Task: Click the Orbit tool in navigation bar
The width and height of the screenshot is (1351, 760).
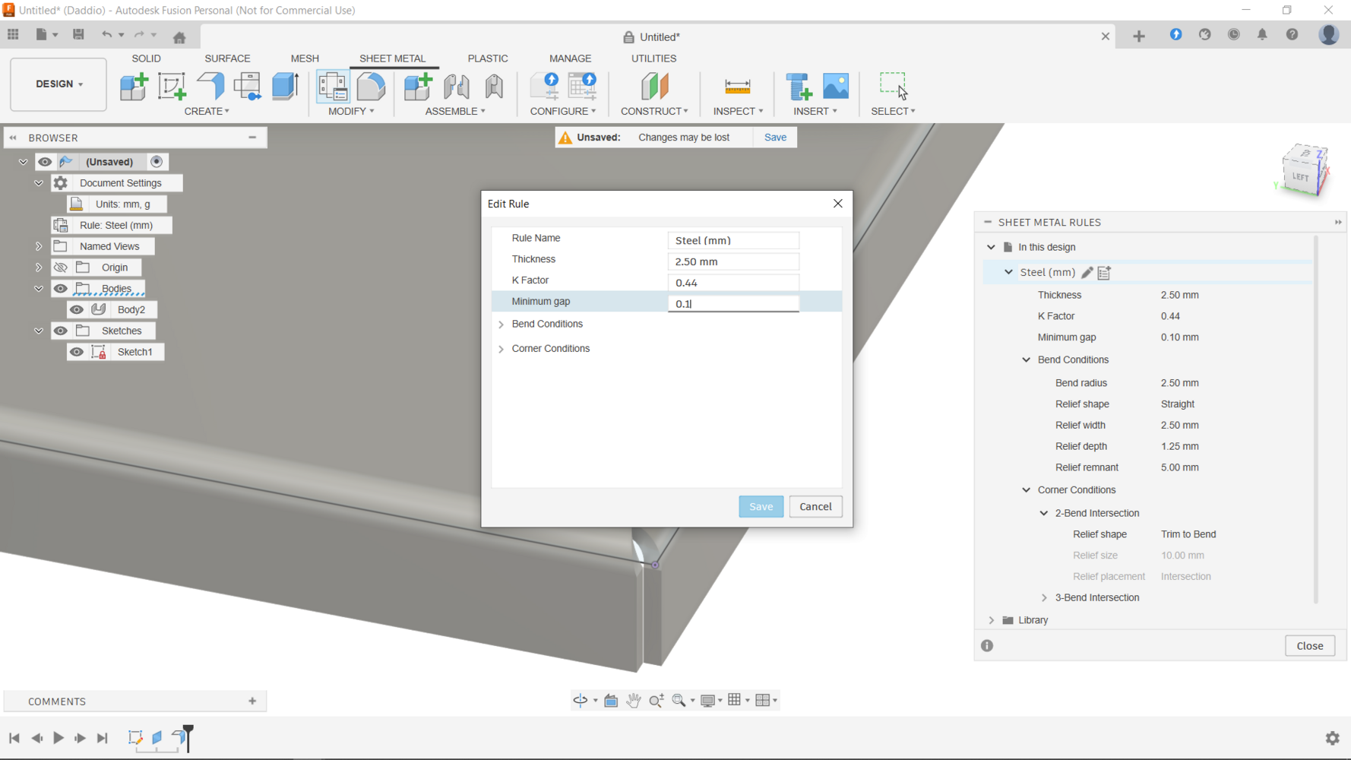Action: point(581,701)
